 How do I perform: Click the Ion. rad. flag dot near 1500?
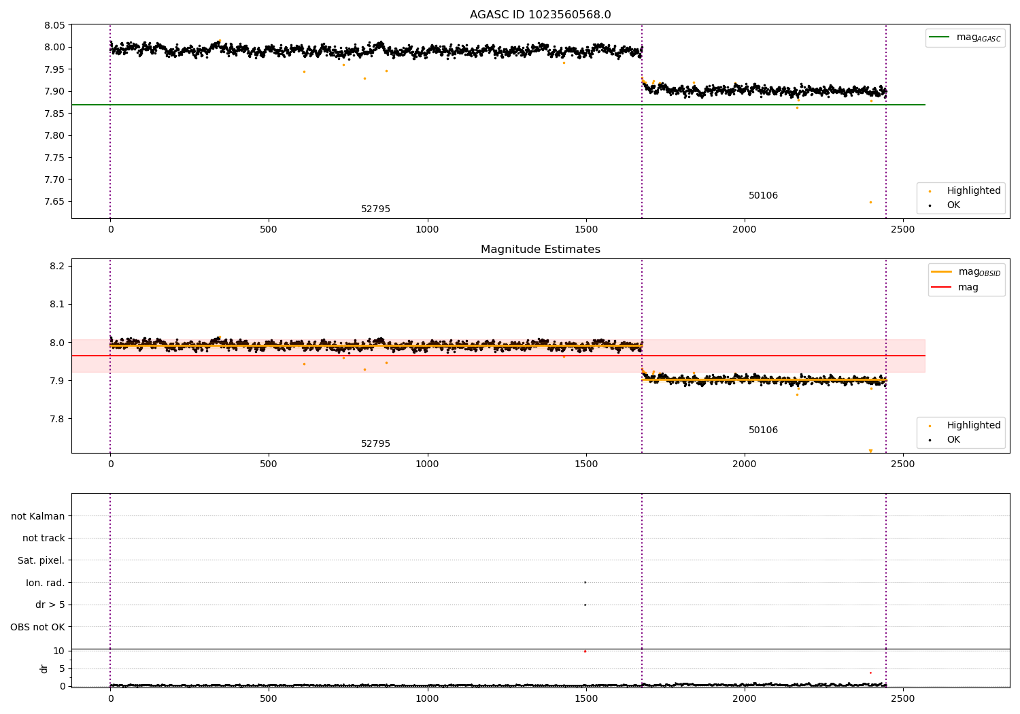click(x=585, y=582)
